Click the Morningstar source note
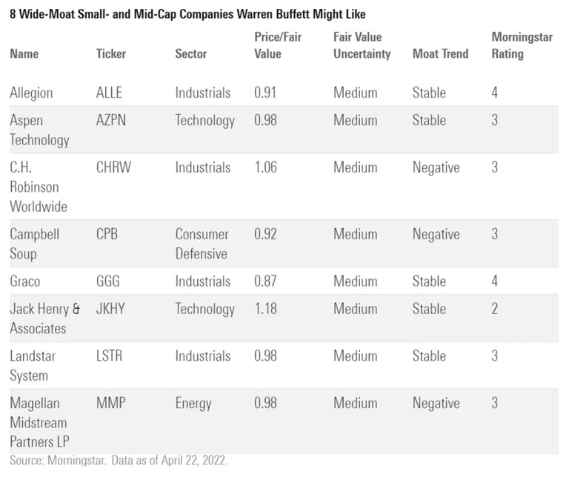Screen dimensions: 569x477 119,461
